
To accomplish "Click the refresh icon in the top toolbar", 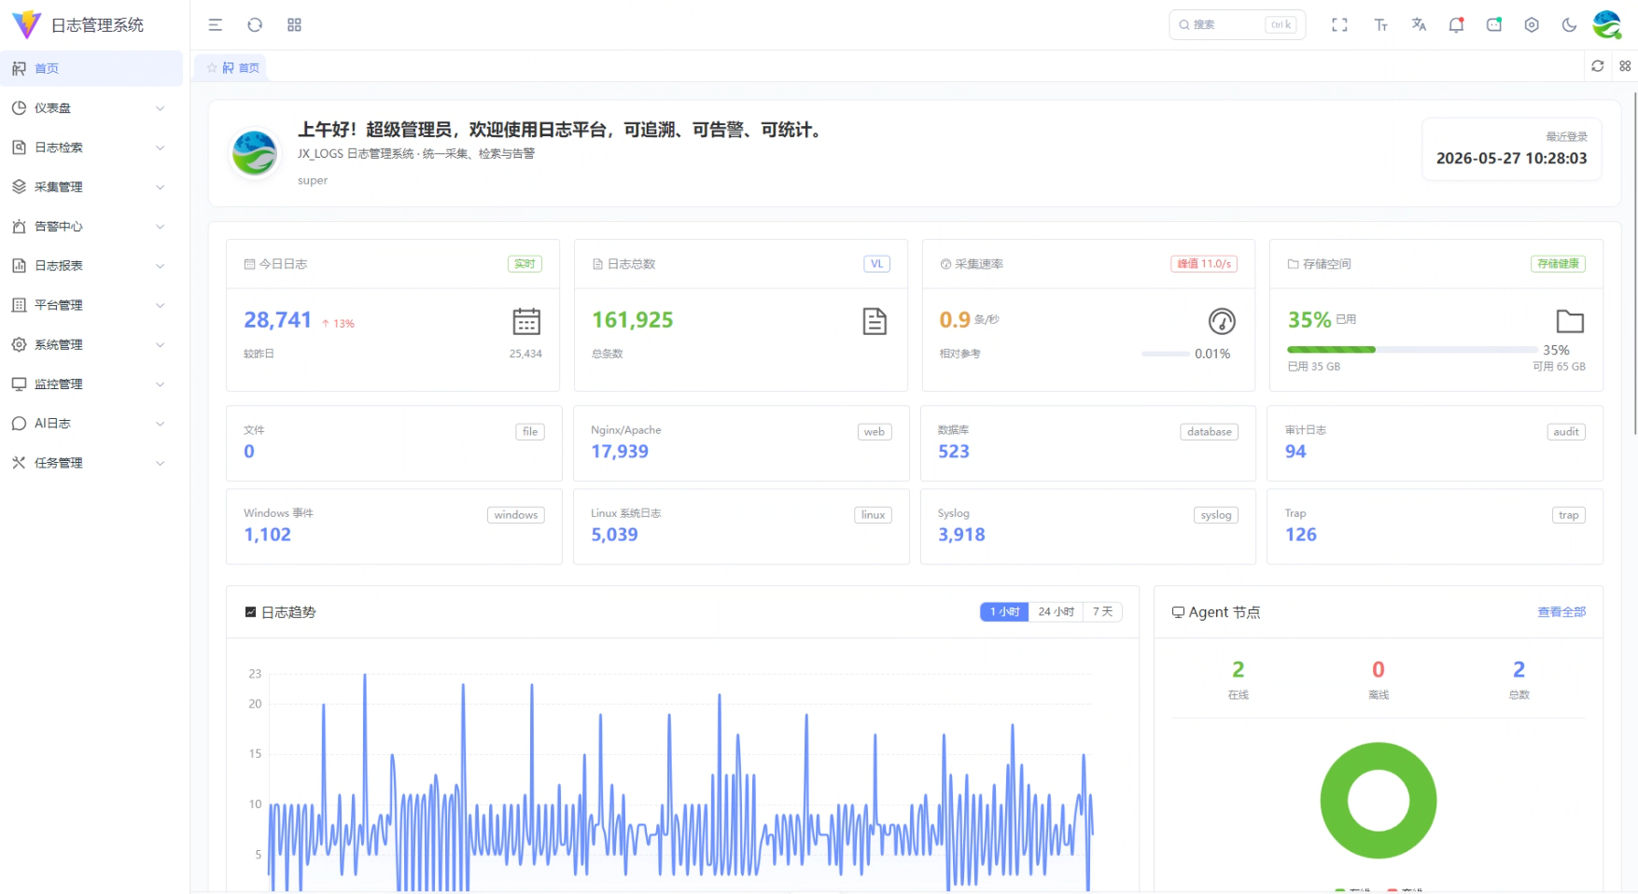I will point(255,25).
